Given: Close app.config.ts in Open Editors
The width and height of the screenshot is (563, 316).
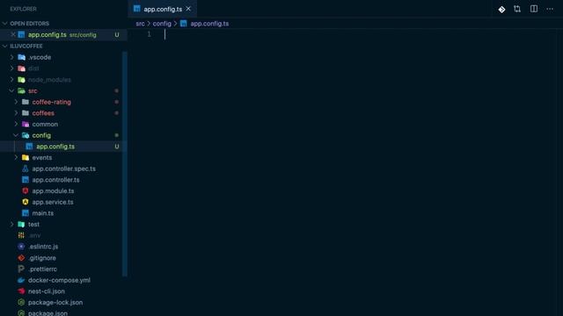Looking at the screenshot, I should 13,35.
